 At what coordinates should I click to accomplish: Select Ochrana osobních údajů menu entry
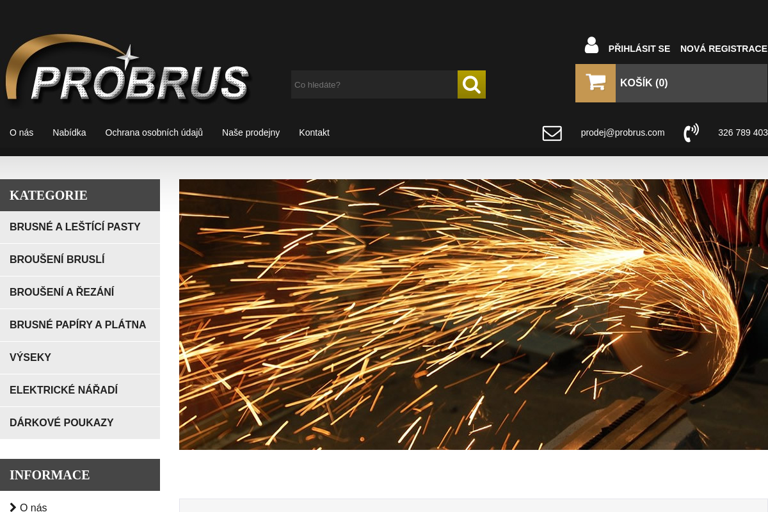point(154,132)
